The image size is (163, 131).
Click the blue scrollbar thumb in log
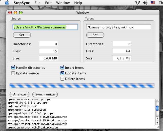click(x=157, y=108)
